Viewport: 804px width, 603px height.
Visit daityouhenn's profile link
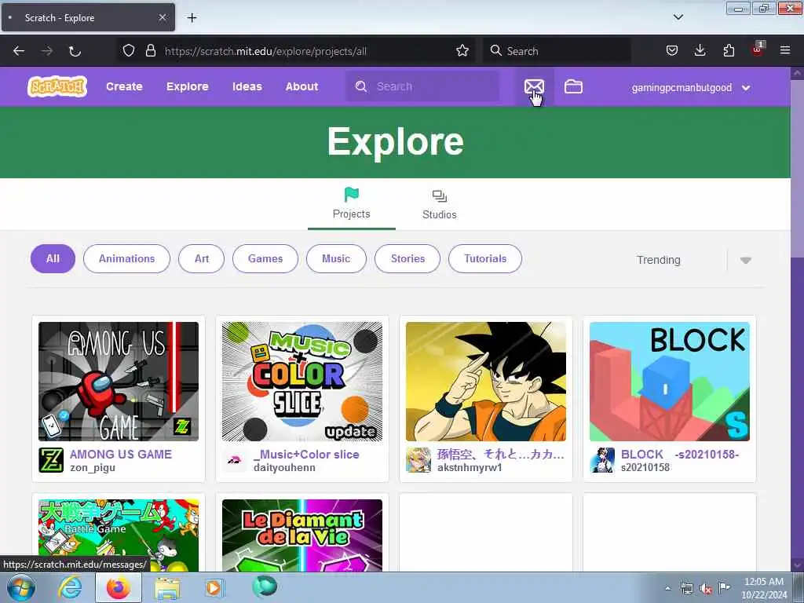tap(284, 468)
